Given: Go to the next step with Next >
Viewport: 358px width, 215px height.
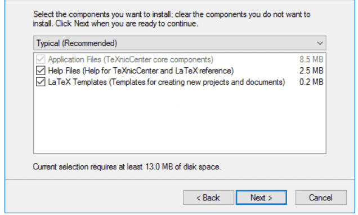Looking at the screenshot, I should pyautogui.click(x=261, y=198).
